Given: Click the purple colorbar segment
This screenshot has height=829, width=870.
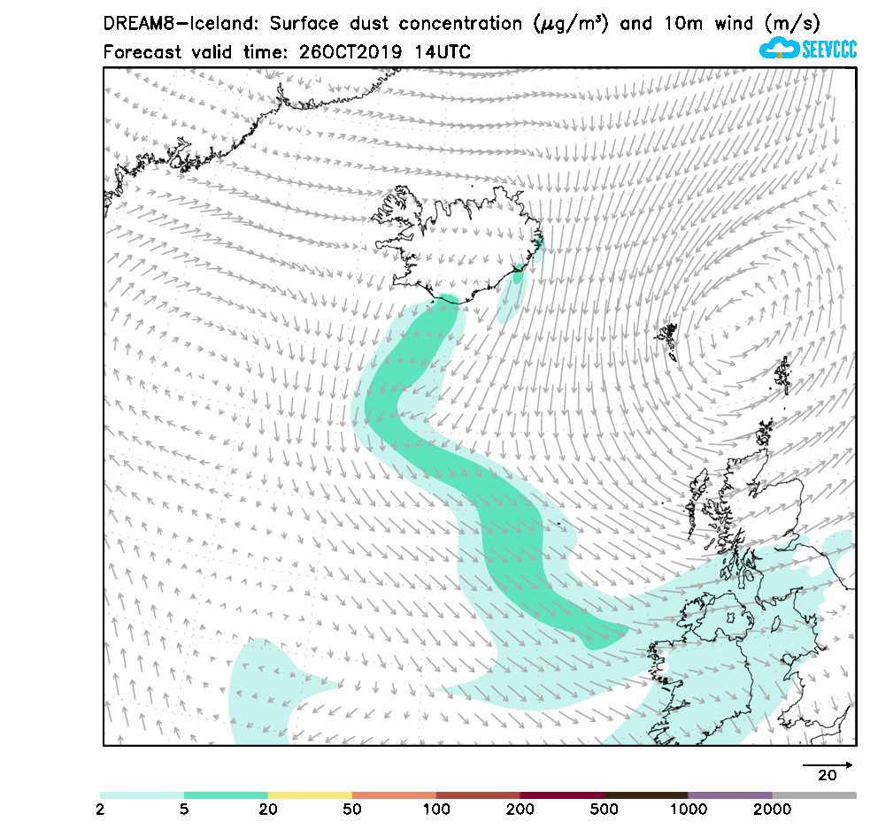Looking at the screenshot, I should click(x=730, y=795).
